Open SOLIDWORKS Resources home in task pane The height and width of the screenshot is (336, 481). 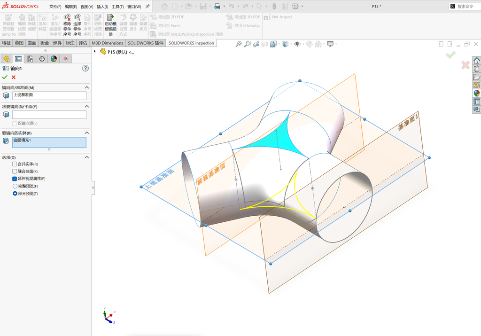click(x=476, y=61)
